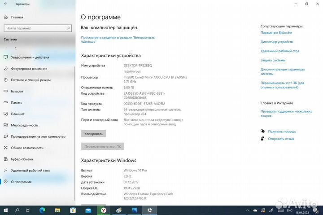This screenshot has width=323, height=215.
Task: Click the clipboard icon next to Буфер обмена
Action: click(x=6, y=159)
